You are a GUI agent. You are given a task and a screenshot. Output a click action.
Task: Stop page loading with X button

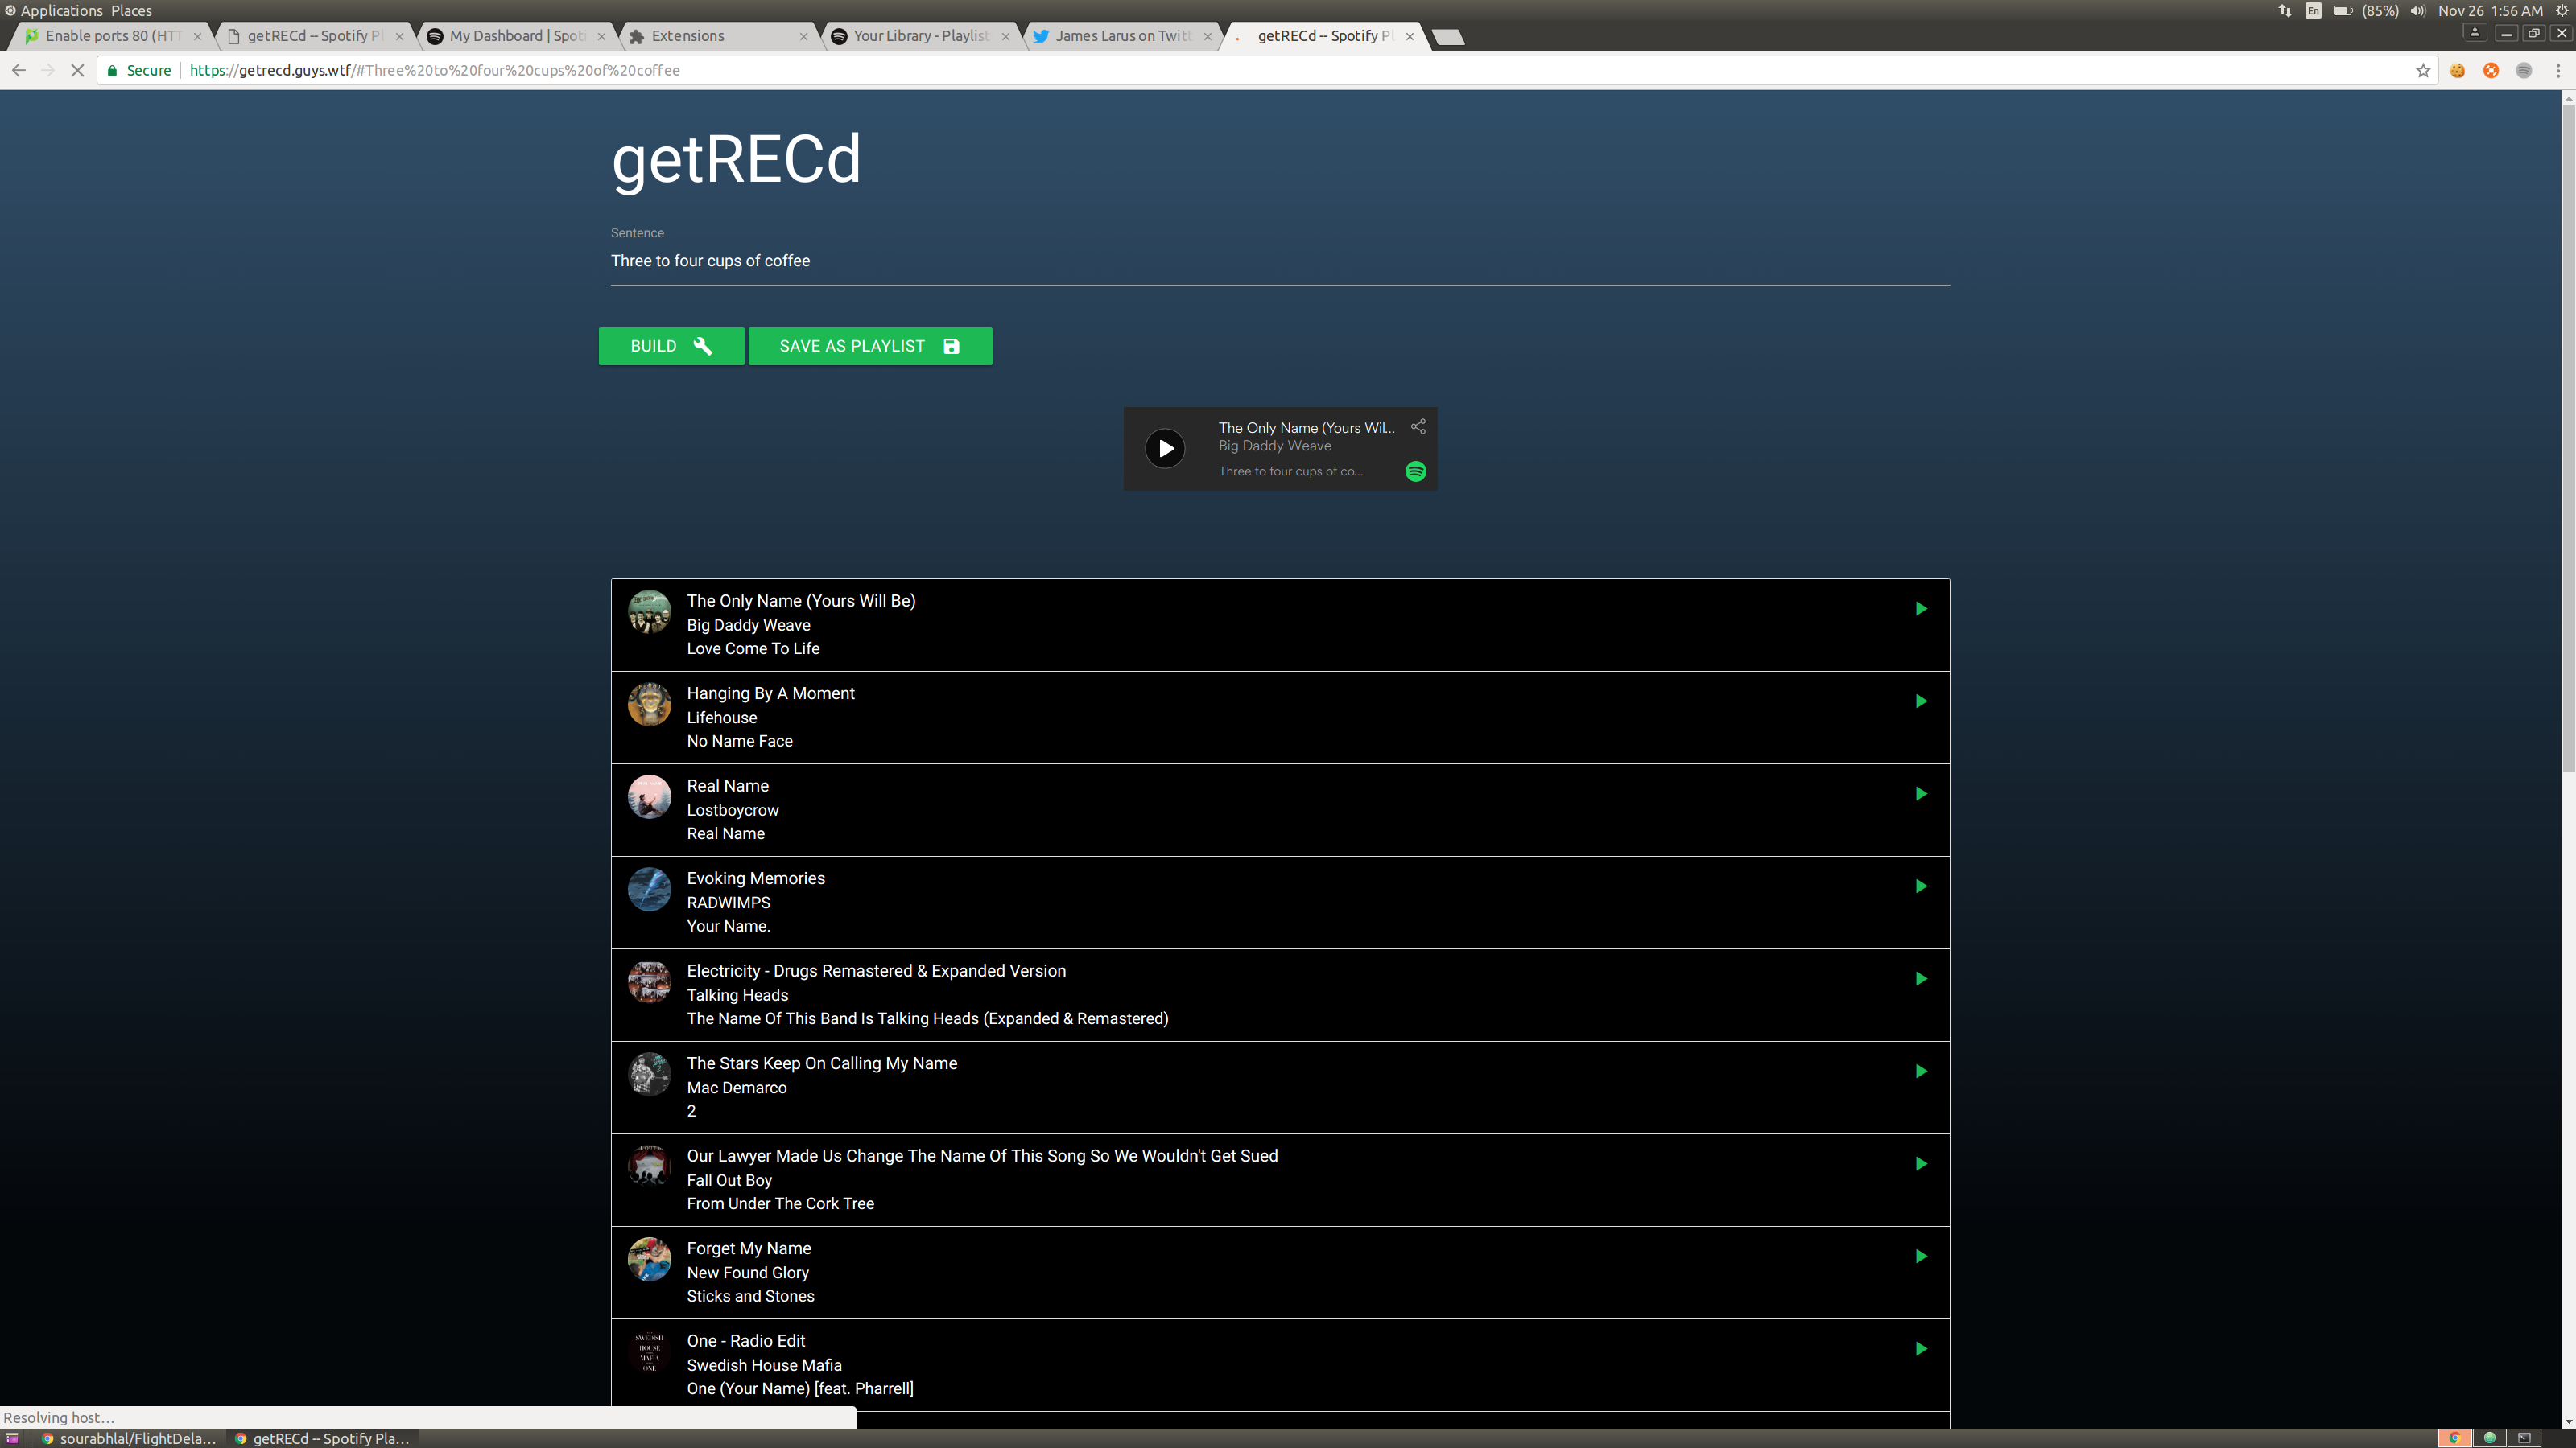pos(77,70)
